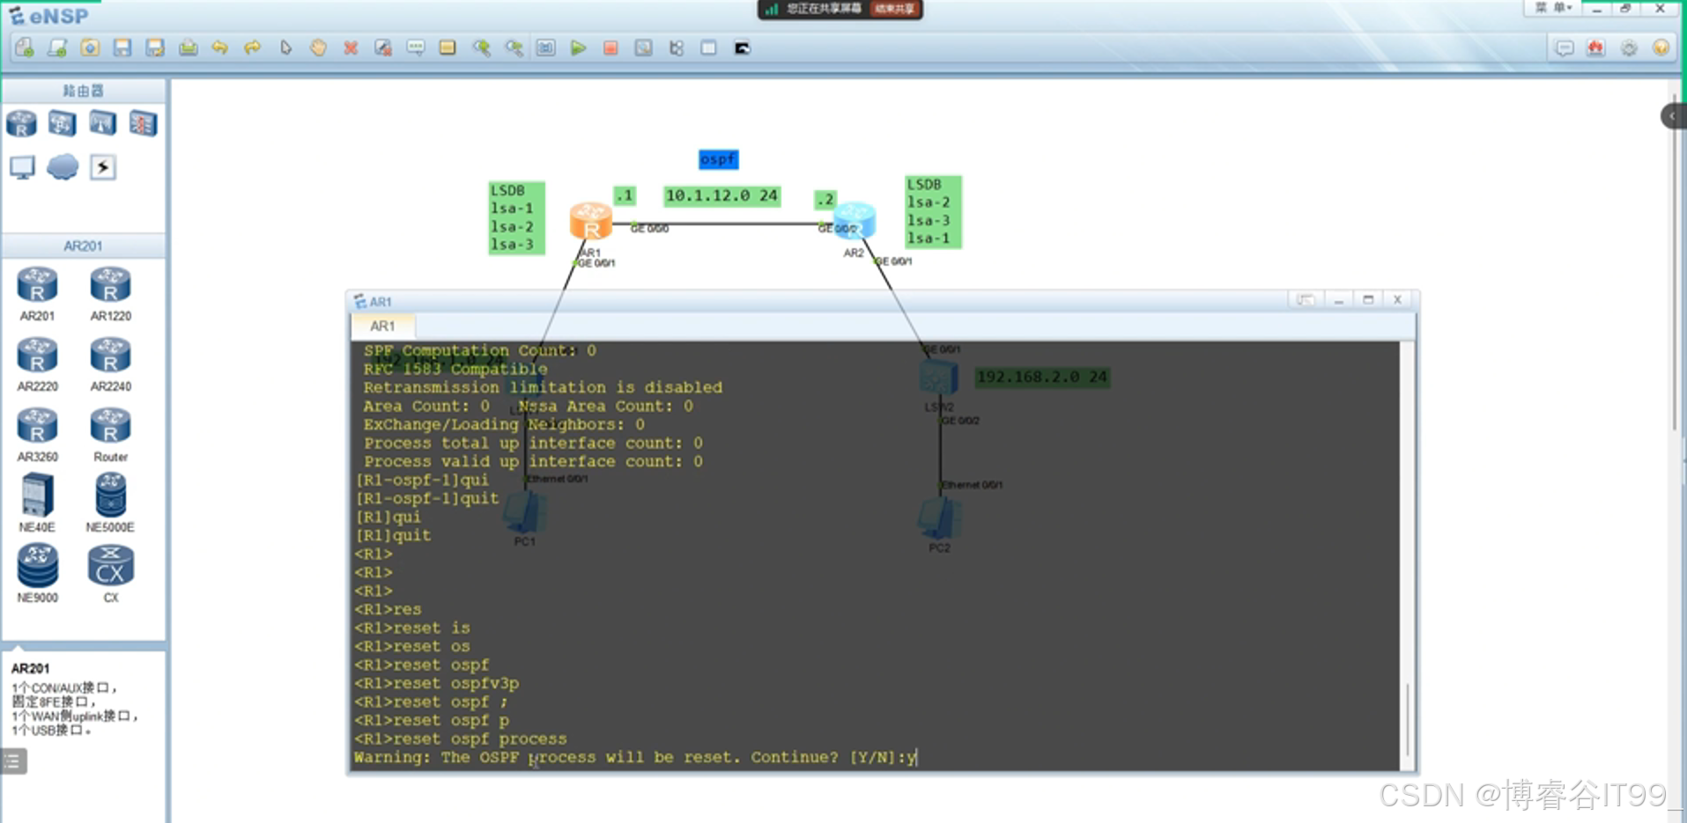
Task: Pick the CX device model
Action: 110,573
